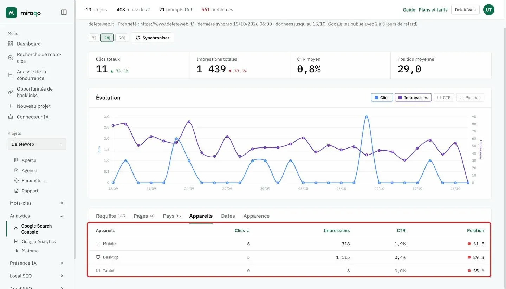Switch to the Pages tab
The height and width of the screenshot is (289, 506).
pos(144,216)
